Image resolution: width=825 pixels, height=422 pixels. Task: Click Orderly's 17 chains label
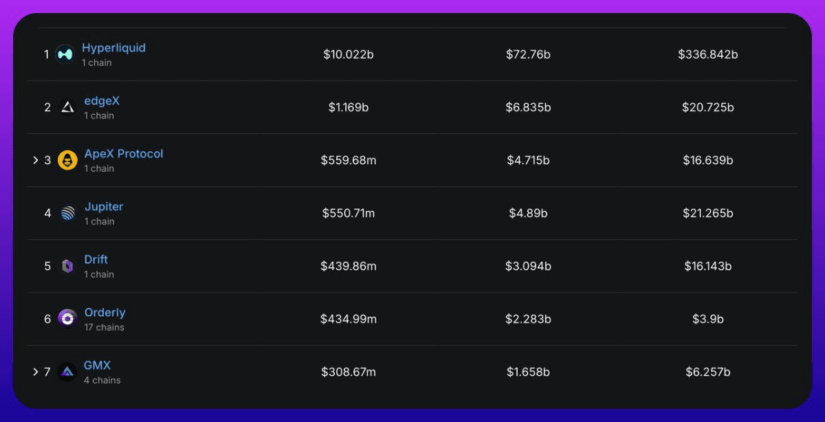104,327
